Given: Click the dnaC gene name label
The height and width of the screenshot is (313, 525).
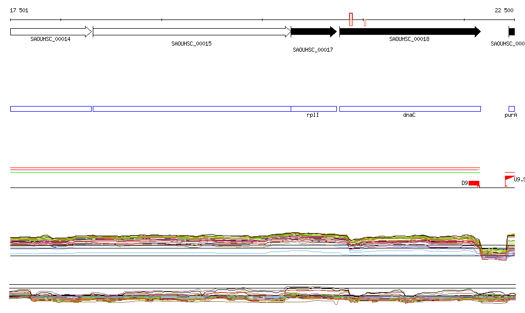Looking at the screenshot, I should (x=409, y=115).
